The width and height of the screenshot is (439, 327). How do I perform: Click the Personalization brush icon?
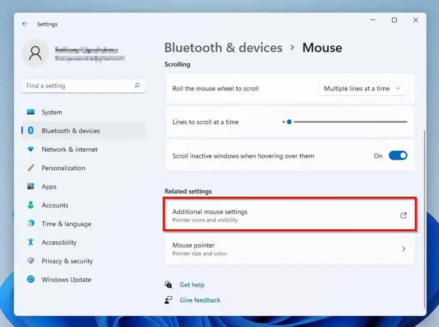[30, 168]
